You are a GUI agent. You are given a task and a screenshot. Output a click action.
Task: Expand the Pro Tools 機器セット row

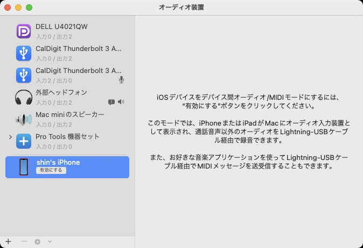pyautogui.click(x=10, y=137)
